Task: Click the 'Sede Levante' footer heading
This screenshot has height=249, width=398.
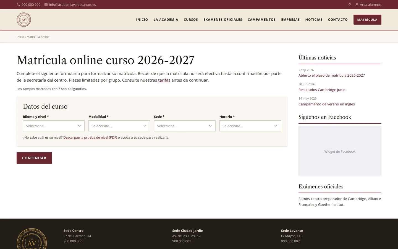Action: [292, 231]
